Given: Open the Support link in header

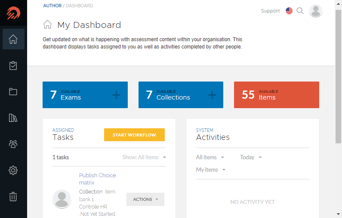Looking at the screenshot, I should pyautogui.click(x=270, y=11).
